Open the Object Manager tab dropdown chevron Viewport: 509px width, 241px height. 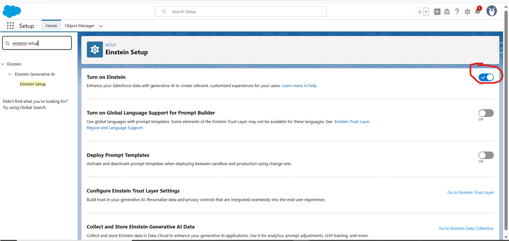pyautogui.click(x=101, y=26)
